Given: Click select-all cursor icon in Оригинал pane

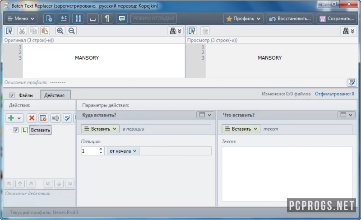Looking at the screenshot, I should coord(9,31).
